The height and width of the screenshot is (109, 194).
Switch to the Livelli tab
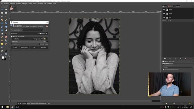point(165,6)
